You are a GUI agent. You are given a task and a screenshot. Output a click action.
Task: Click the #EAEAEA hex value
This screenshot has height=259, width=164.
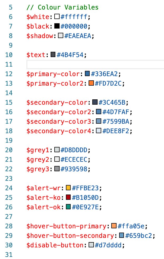point(78,36)
